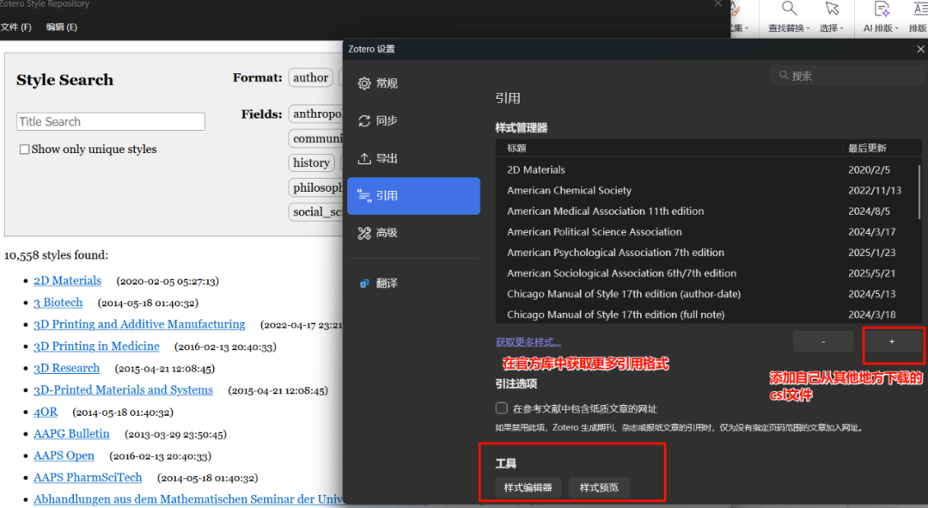Click the Title Search input field
The image size is (928, 508).
point(111,121)
